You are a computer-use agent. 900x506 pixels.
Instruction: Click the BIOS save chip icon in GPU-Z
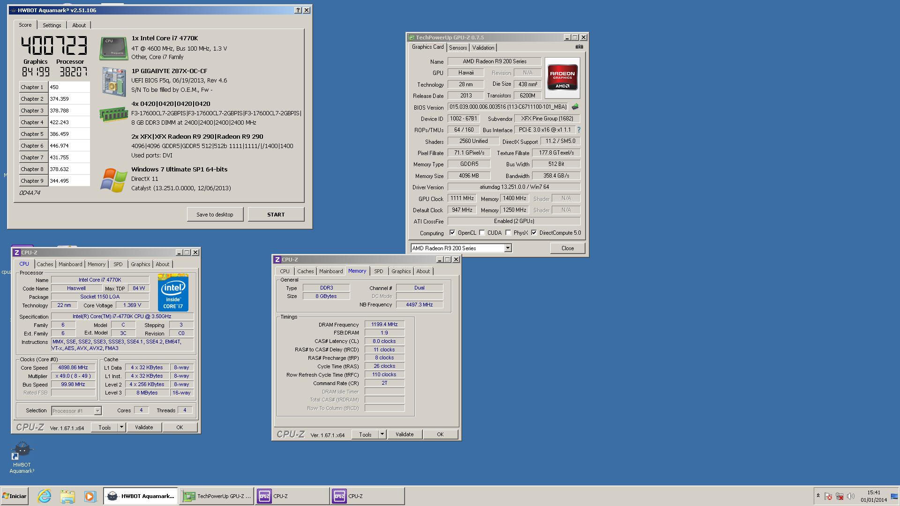pos(575,107)
